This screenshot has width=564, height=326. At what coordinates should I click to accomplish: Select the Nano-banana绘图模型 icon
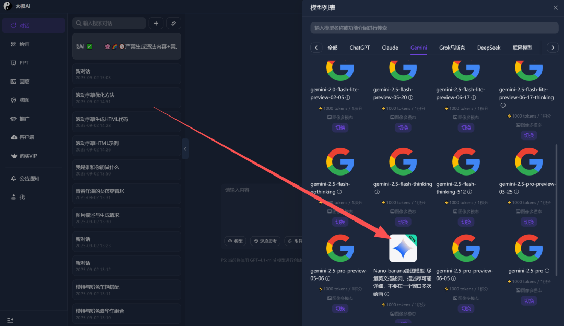403,248
